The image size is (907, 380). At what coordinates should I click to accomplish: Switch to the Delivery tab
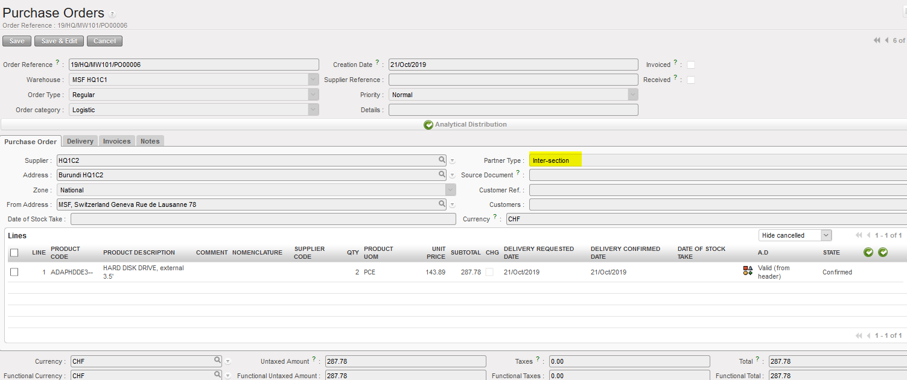tap(80, 141)
